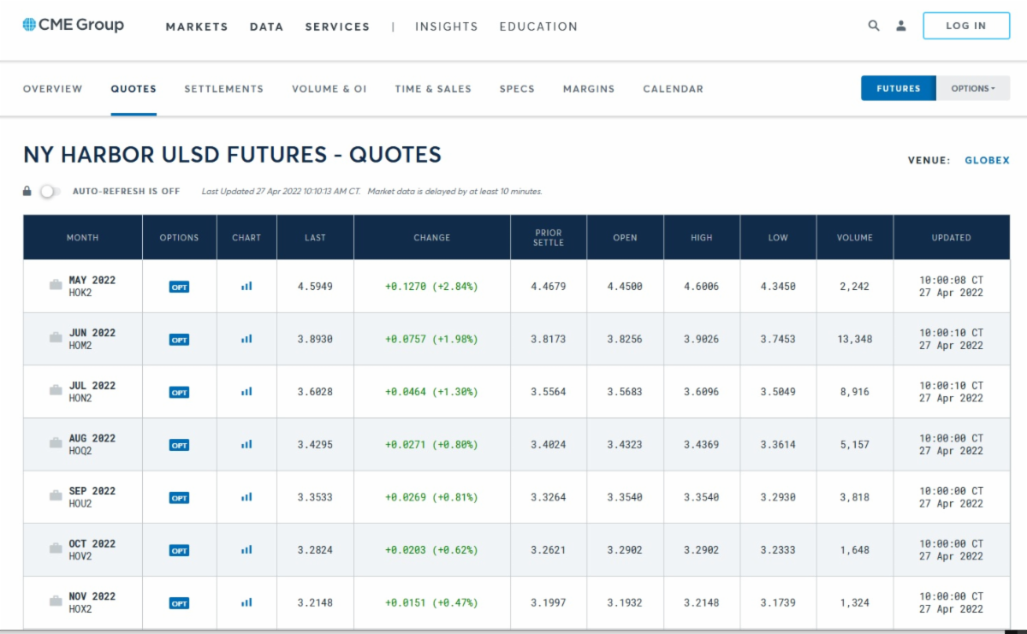Click the CHANGE column header

point(431,237)
